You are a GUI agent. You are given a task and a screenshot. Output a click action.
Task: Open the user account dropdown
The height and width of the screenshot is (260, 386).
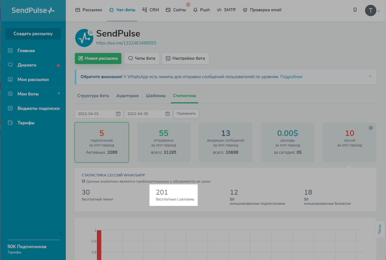372,11
